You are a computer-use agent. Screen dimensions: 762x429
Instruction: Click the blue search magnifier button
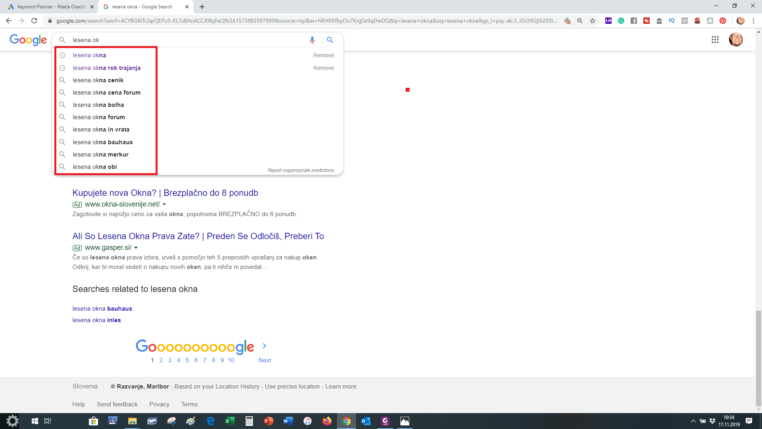(330, 40)
